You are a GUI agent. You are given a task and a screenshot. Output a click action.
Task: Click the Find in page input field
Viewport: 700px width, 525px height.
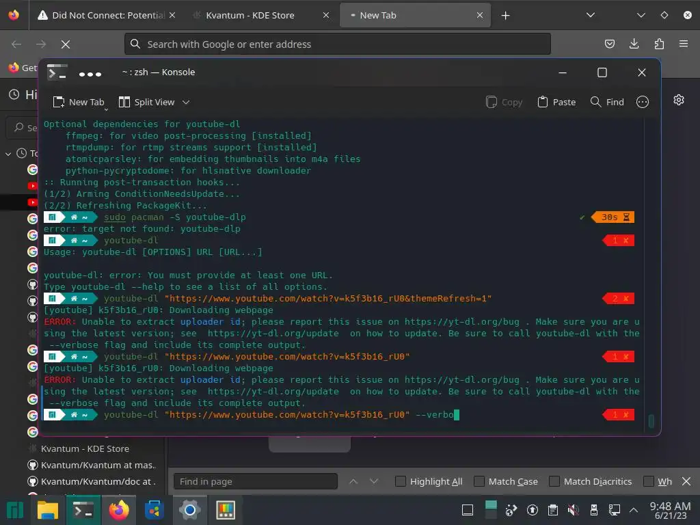click(x=256, y=482)
